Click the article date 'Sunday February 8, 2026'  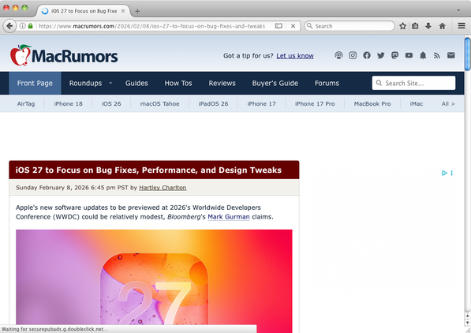[53, 188]
